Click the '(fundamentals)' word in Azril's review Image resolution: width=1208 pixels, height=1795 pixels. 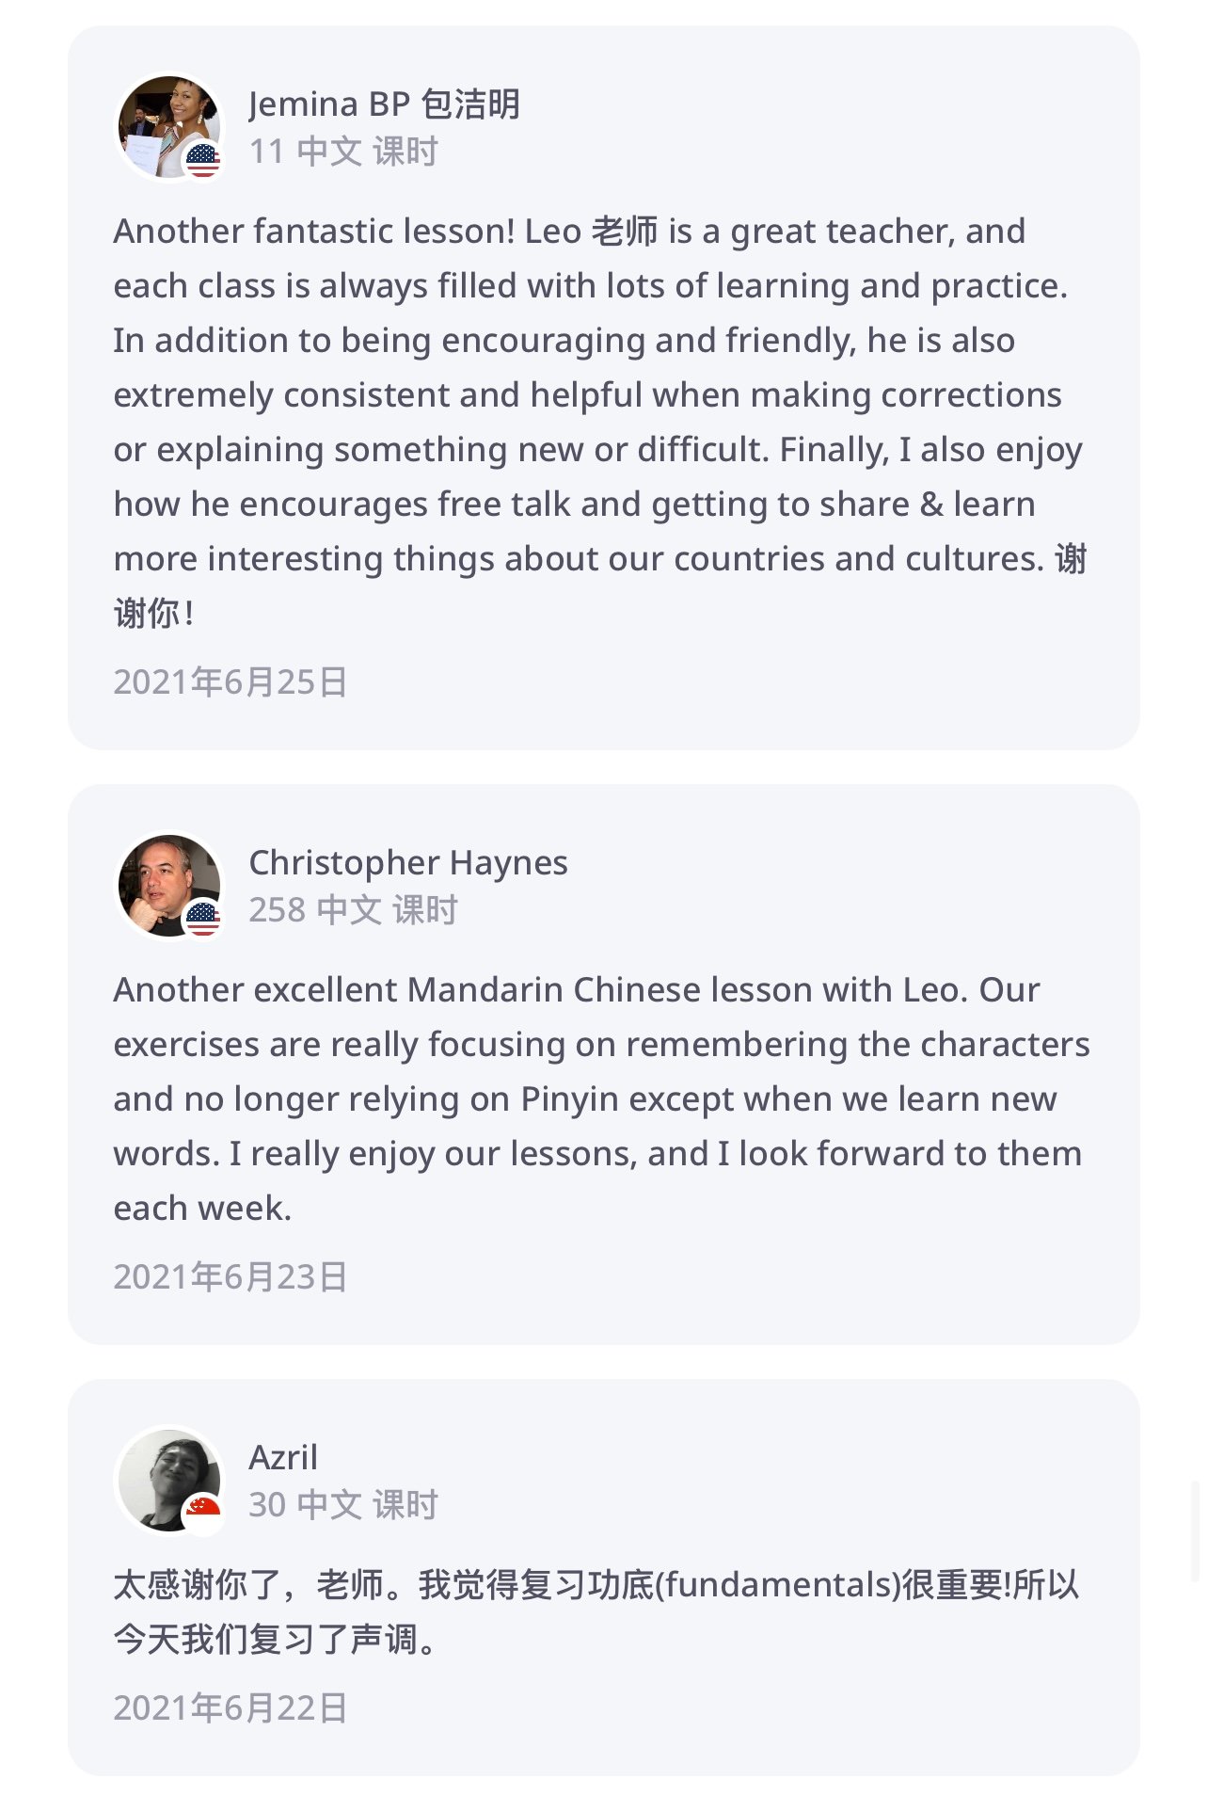pyautogui.click(x=777, y=1585)
